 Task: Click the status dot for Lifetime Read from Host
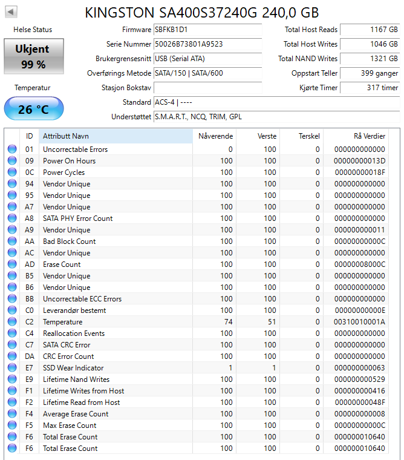(12, 402)
